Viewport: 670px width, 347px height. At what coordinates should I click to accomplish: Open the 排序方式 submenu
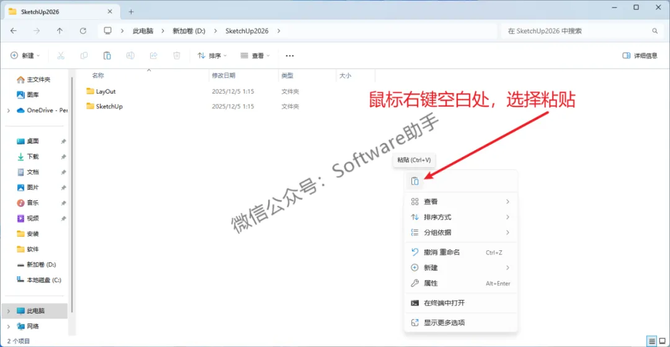coord(460,217)
